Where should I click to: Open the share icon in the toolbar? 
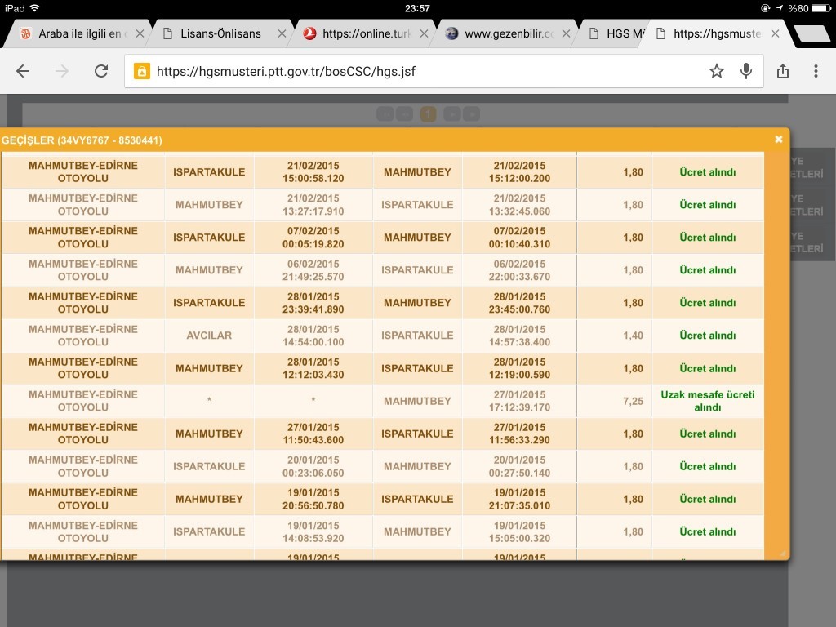pyautogui.click(x=783, y=71)
